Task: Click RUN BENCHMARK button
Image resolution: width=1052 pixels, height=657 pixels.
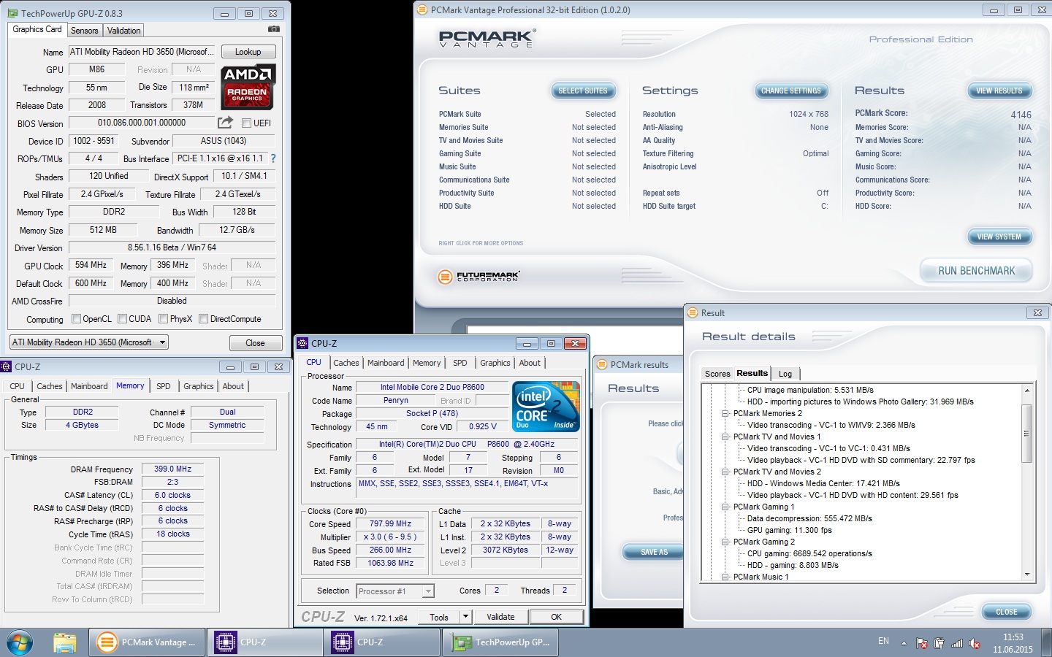Action: click(977, 271)
